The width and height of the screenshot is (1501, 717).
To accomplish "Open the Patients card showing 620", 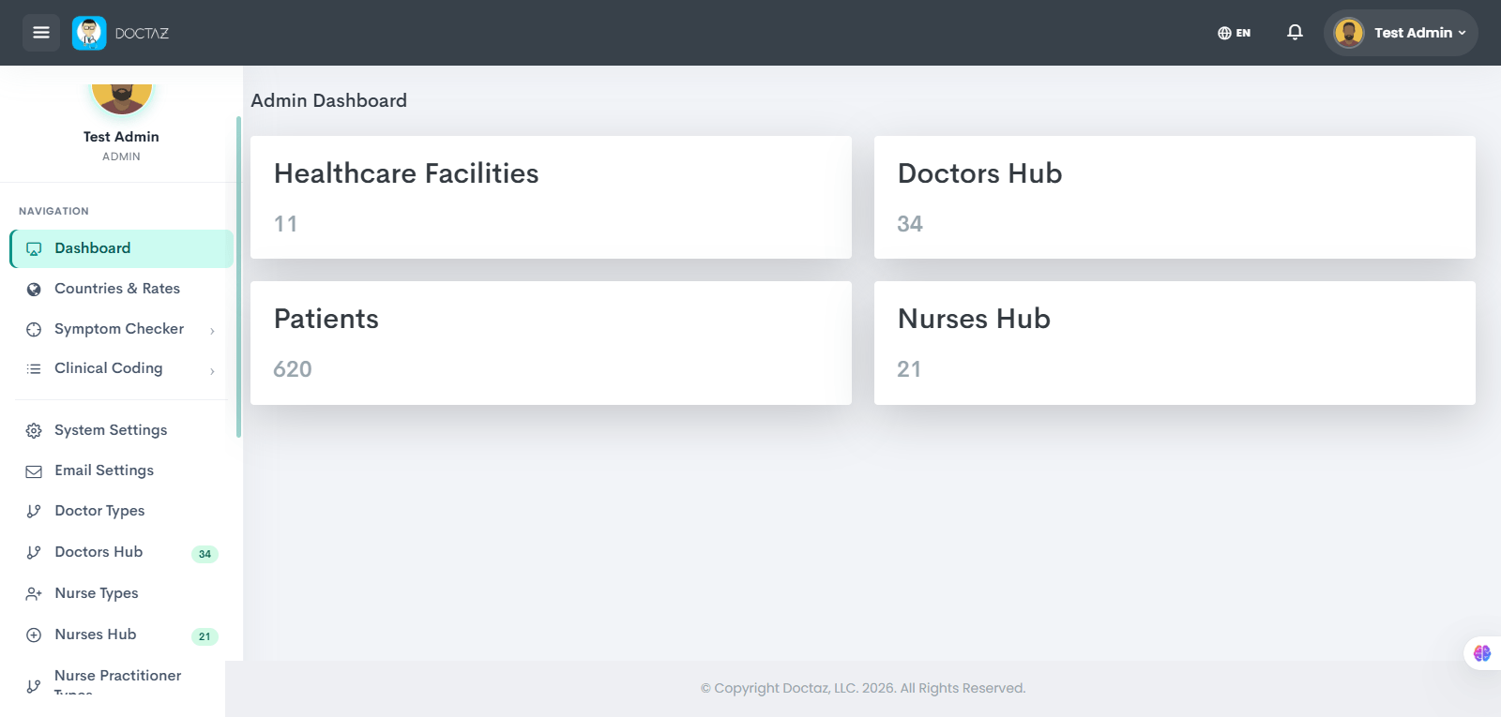I will (x=551, y=343).
